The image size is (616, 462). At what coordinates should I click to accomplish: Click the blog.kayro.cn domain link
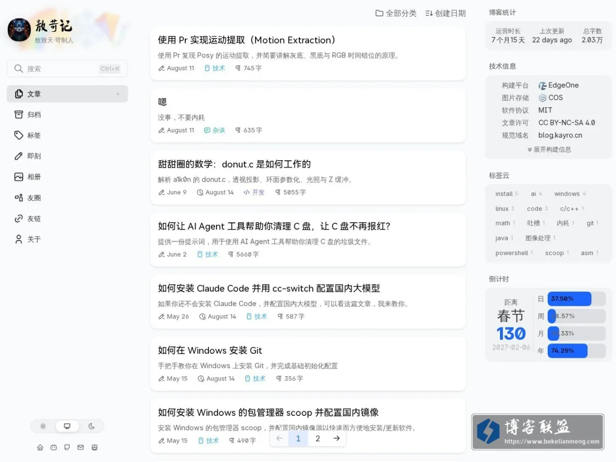click(560, 136)
